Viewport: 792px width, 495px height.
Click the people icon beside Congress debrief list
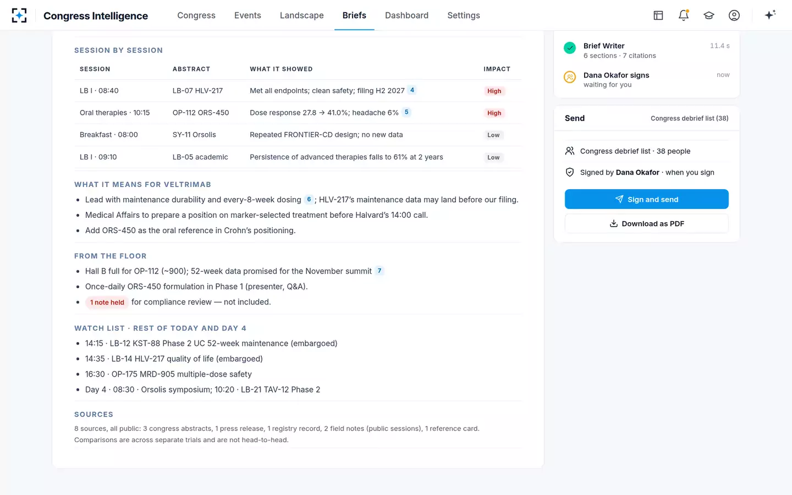(x=570, y=151)
